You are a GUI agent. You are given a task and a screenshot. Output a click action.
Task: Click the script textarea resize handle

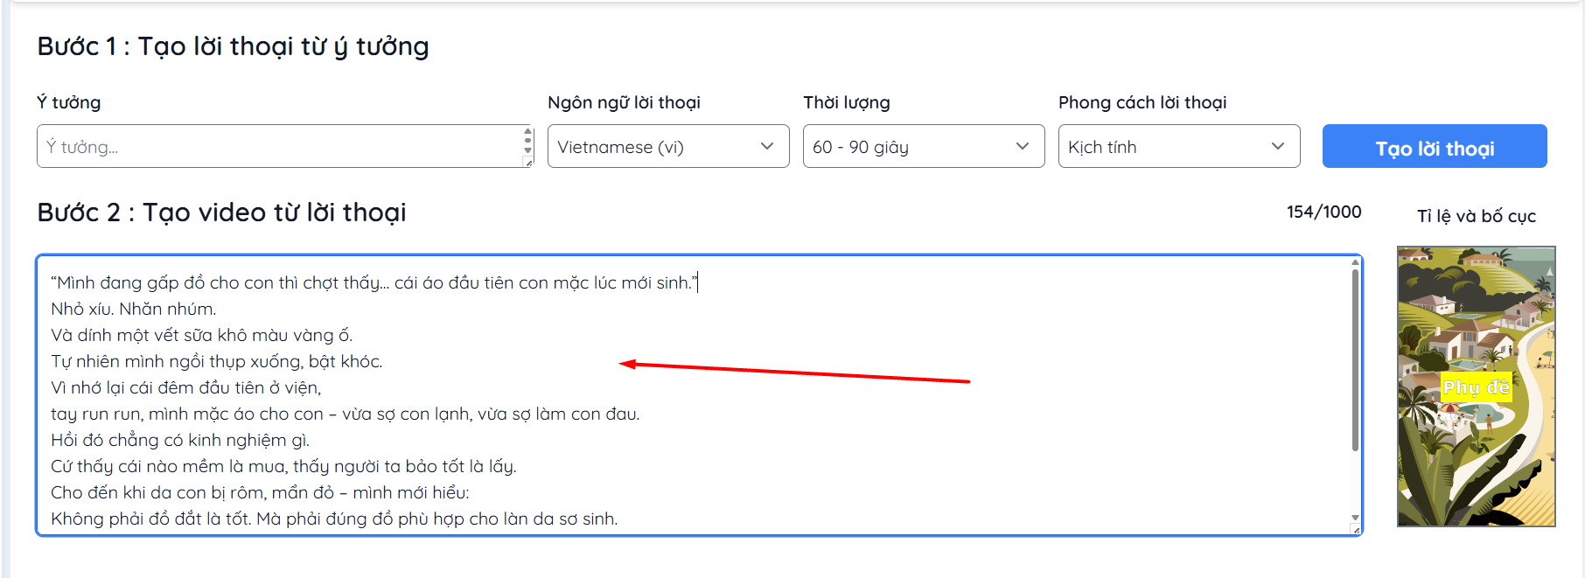click(1356, 530)
